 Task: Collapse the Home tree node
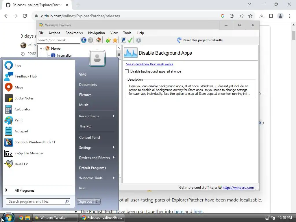(x=41, y=49)
